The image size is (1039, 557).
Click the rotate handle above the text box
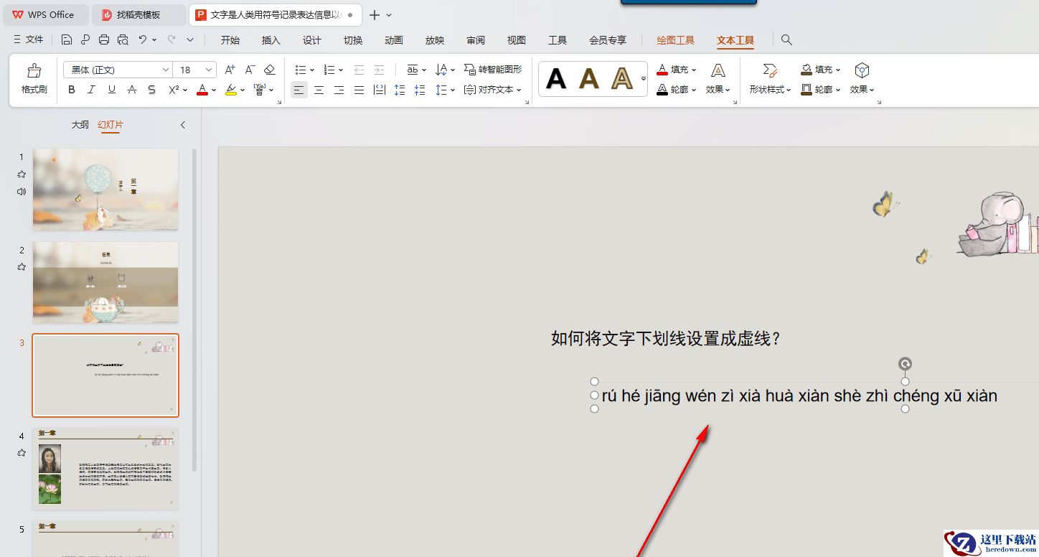pos(906,364)
